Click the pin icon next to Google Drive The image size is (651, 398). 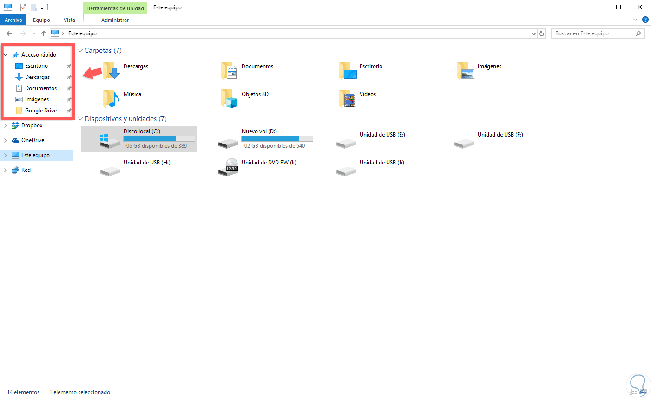[69, 111]
